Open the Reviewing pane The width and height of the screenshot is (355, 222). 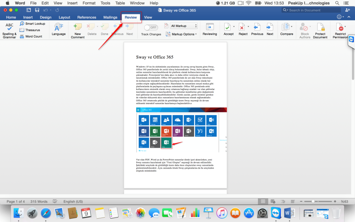[x=210, y=29]
